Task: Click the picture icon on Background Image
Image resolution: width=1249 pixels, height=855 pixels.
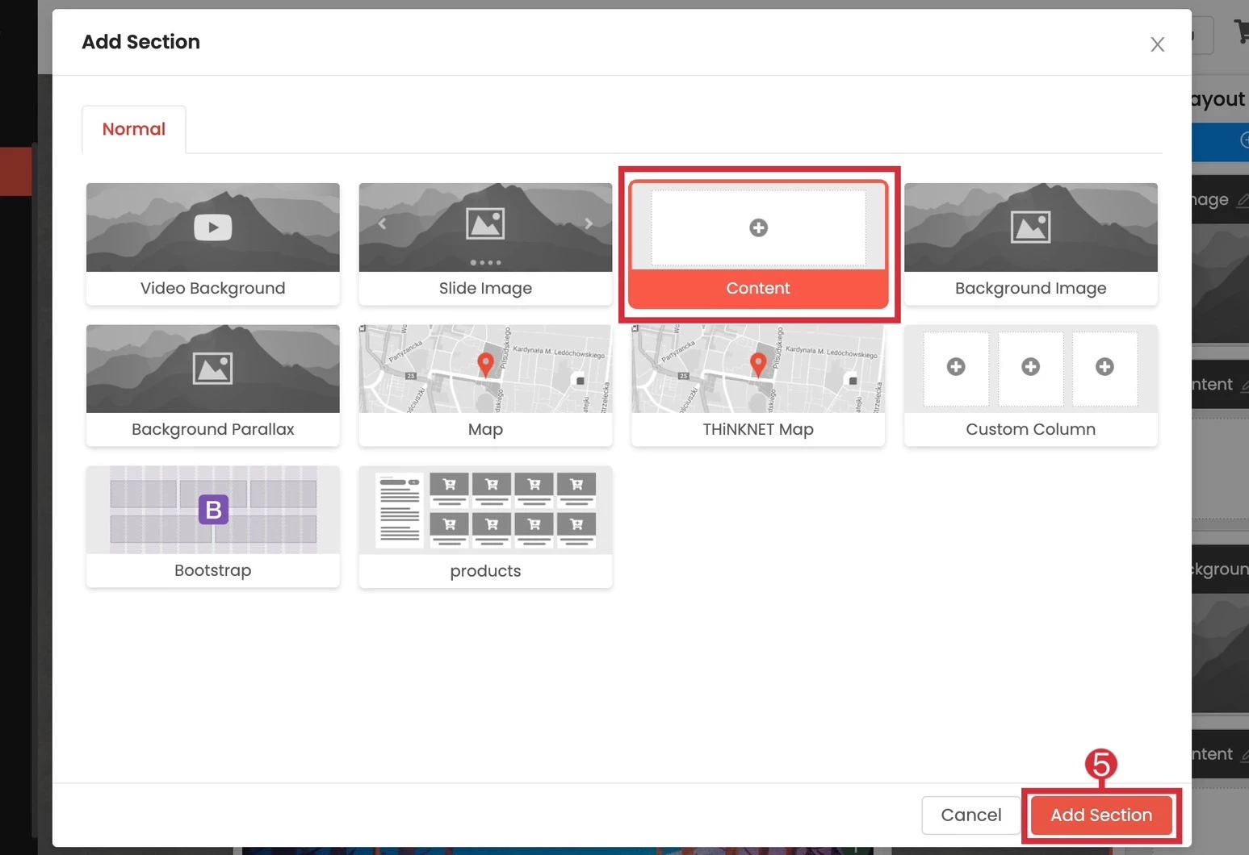Action: coord(1031,227)
